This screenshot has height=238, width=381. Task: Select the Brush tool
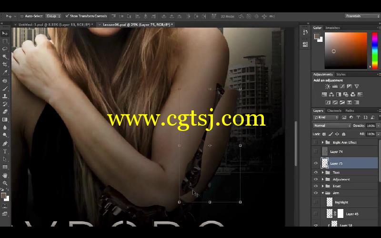tap(5, 89)
